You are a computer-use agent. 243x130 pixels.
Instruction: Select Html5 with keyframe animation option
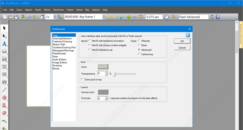[90, 41]
